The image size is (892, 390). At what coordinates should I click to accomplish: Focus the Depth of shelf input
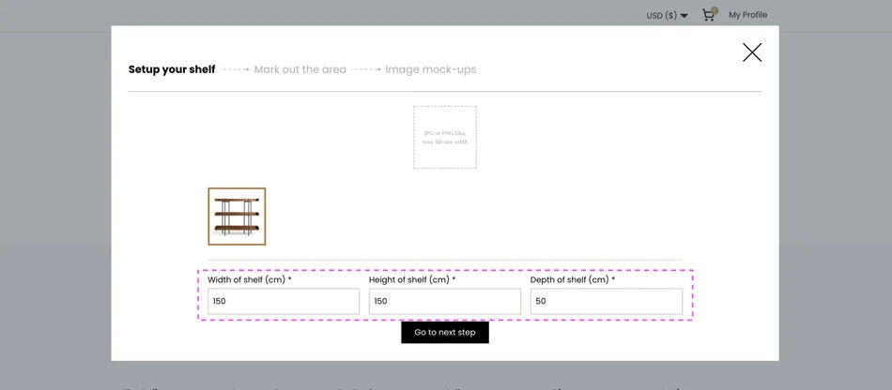click(x=606, y=301)
